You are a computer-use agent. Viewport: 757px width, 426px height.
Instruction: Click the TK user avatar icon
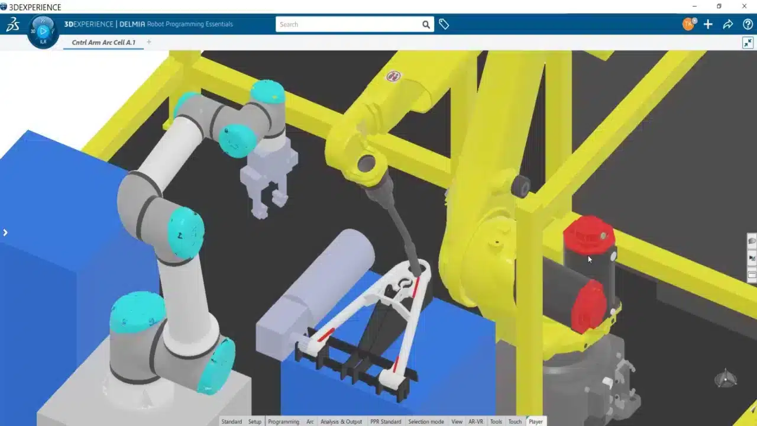(x=687, y=25)
